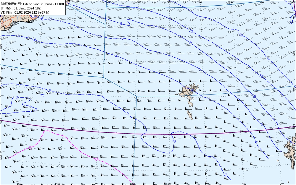The height and width of the screenshot is (185, 296).
Task: Click the "2W" longitude label on the top edge
Action: pos(262,1)
